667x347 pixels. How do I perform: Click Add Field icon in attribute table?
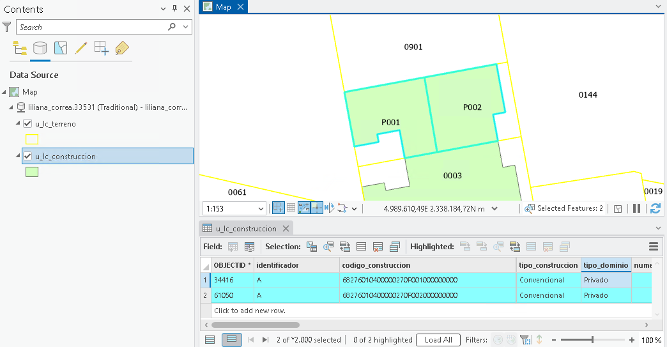pos(233,247)
